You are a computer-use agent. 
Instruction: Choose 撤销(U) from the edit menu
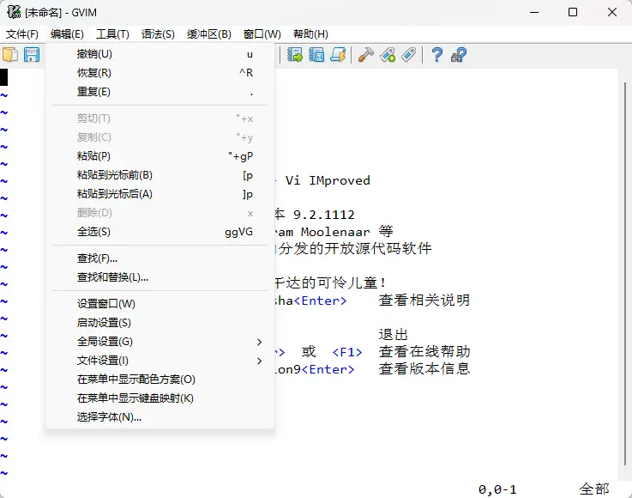[160, 54]
